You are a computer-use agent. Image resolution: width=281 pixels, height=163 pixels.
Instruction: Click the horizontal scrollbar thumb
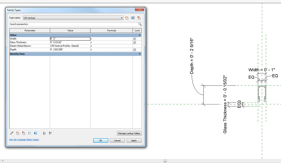point(165,161)
